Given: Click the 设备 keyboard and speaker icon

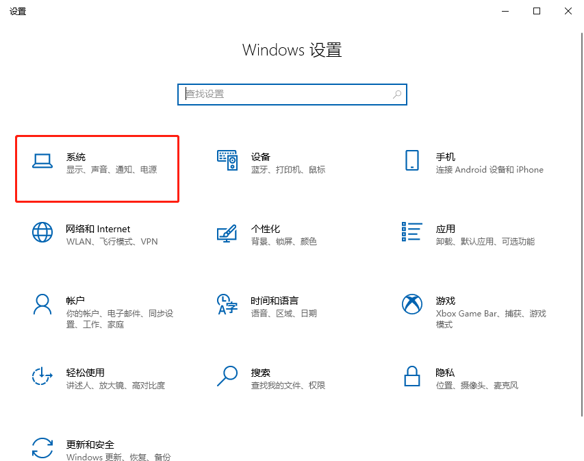Looking at the screenshot, I should (227, 160).
